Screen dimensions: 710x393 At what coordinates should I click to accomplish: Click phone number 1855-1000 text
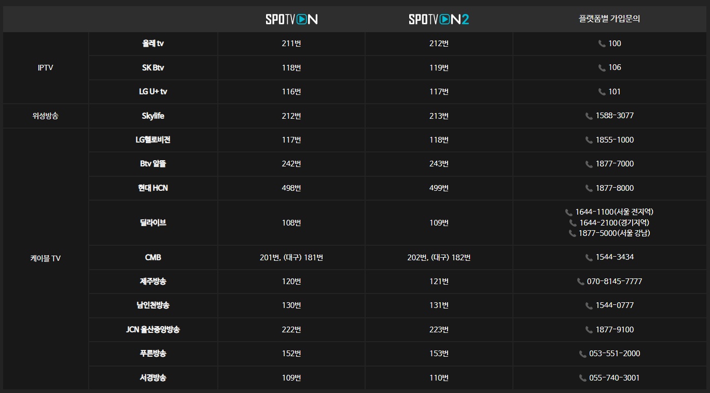click(x=615, y=140)
